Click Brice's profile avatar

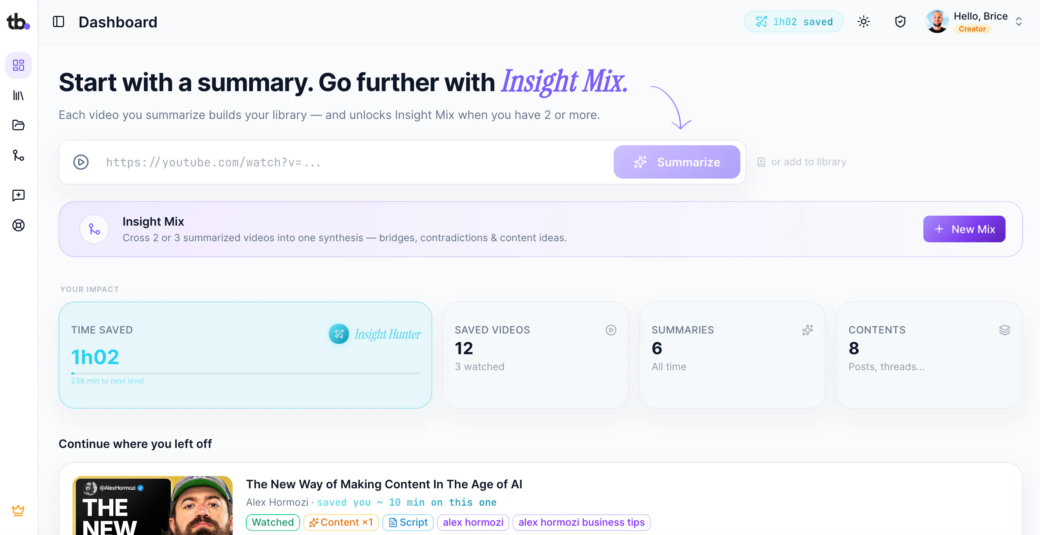[937, 21]
